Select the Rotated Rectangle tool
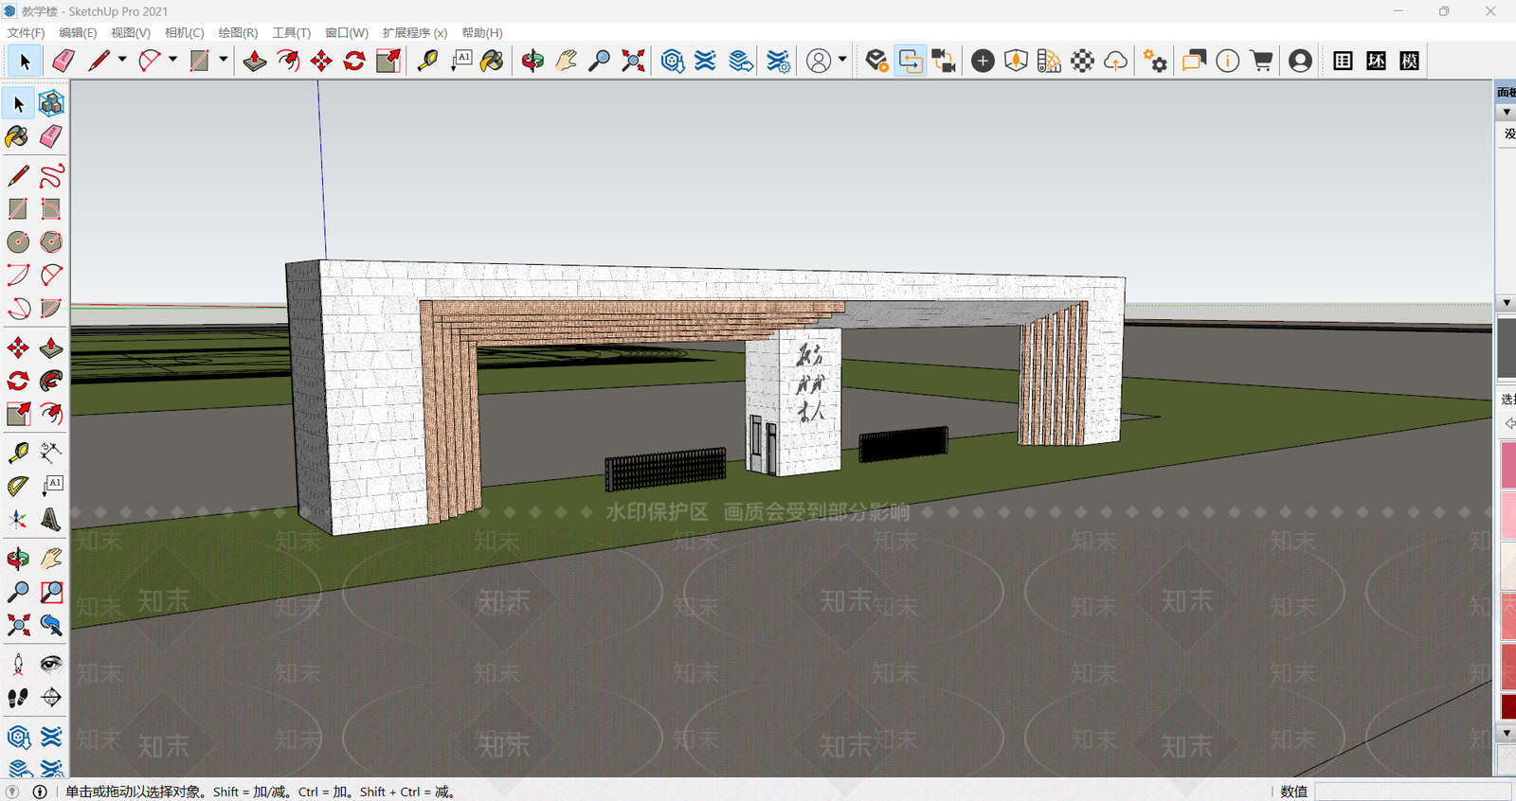Image resolution: width=1516 pixels, height=801 pixels. (51, 208)
